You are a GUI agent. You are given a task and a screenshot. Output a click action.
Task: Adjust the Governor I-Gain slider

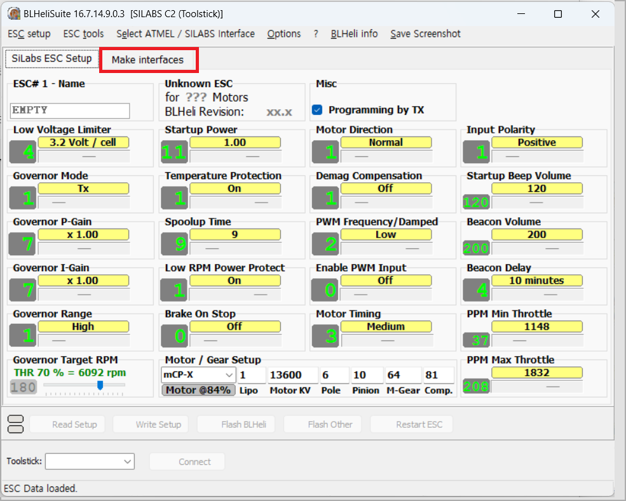pyautogui.click(x=84, y=295)
